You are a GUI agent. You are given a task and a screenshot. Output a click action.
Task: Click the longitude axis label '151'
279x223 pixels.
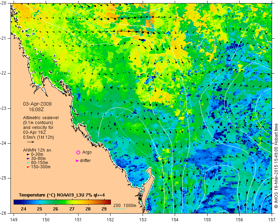pos(78,220)
